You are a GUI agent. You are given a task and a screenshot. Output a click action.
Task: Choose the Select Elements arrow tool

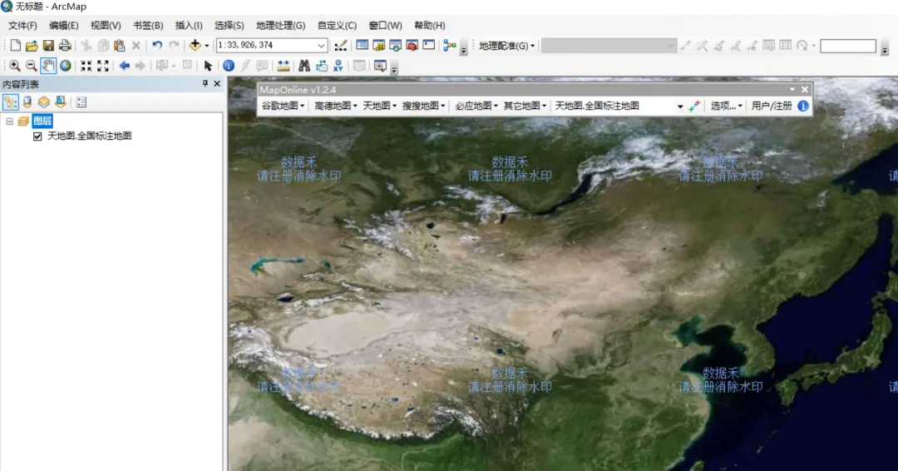[208, 66]
